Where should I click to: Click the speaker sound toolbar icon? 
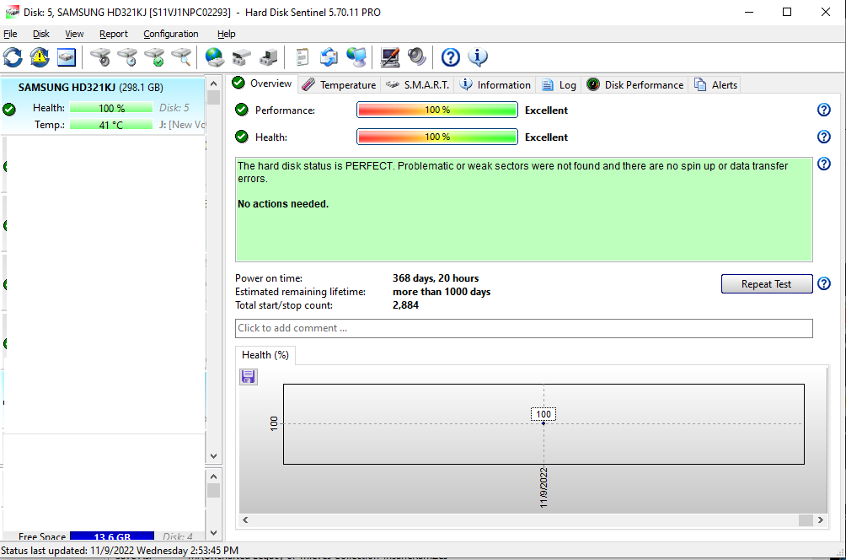coord(416,57)
